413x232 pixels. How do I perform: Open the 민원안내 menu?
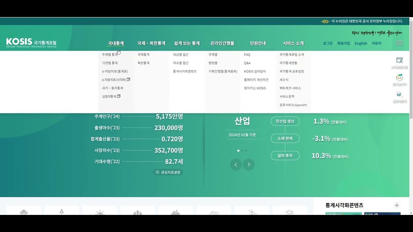(x=258, y=43)
